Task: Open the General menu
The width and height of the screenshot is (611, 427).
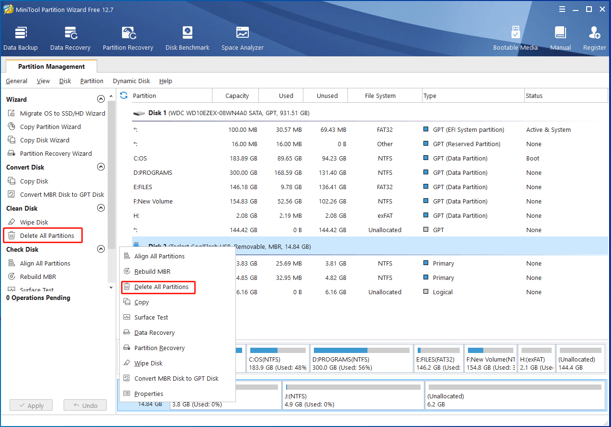Action: (x=16, y=81)
